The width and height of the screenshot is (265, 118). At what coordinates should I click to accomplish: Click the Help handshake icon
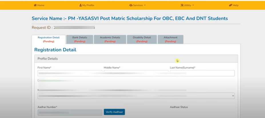230,5
